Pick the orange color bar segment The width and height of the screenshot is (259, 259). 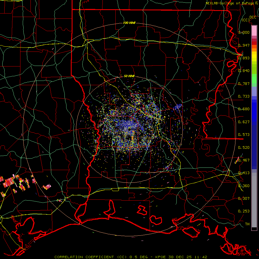point(254,50)
